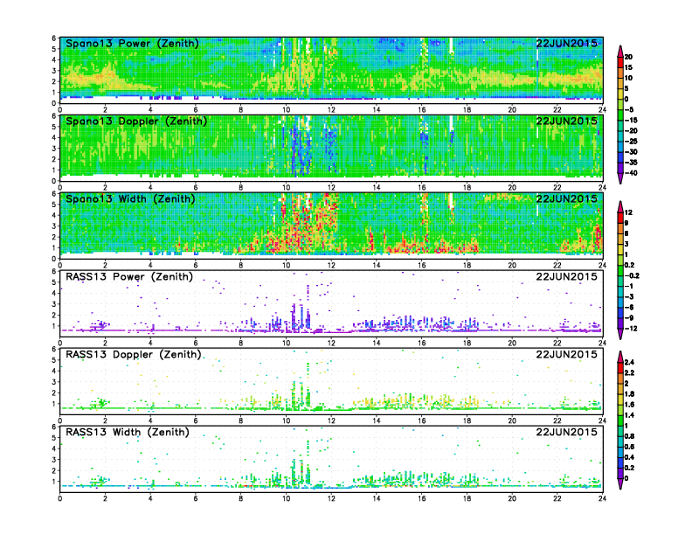This screenshot has height=535, width=692.
Task: Click the purple bottom arrow of the bottom colorbar
Action: (620, 483)
